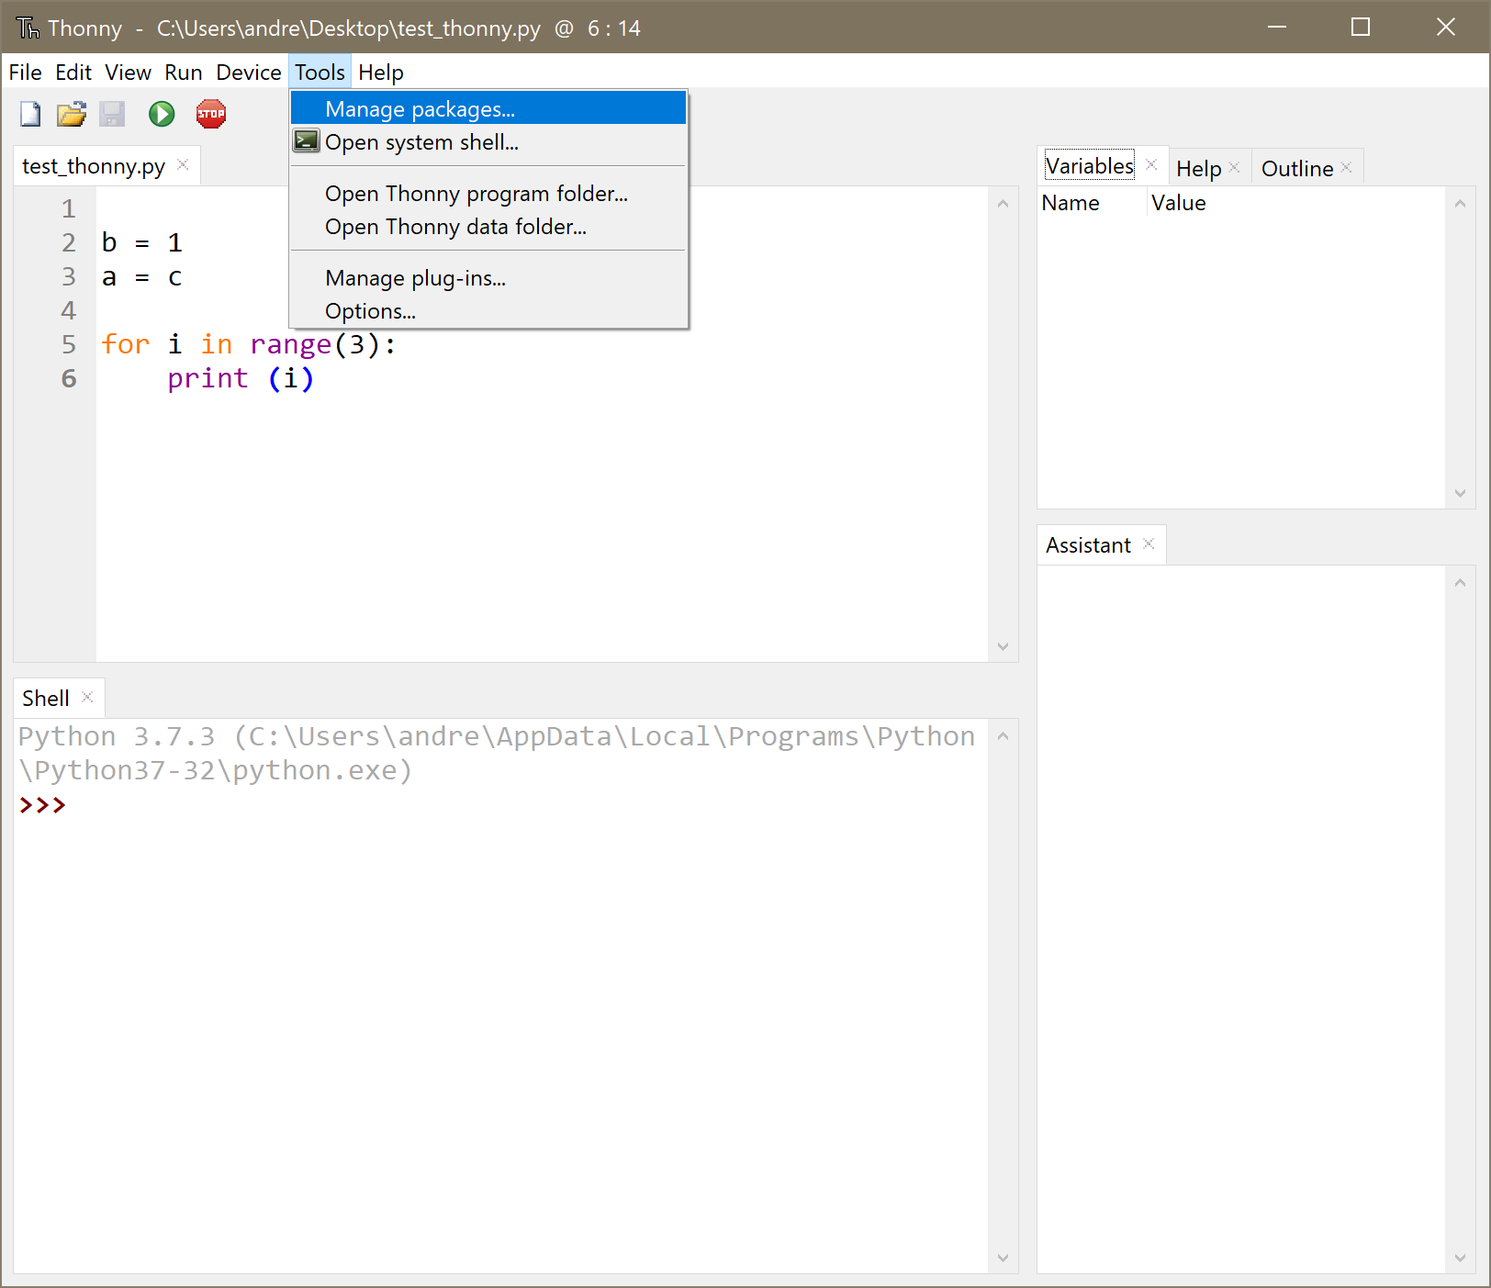
Task: Maximize the Thonny window
Action: click(x=1361, y=27)
